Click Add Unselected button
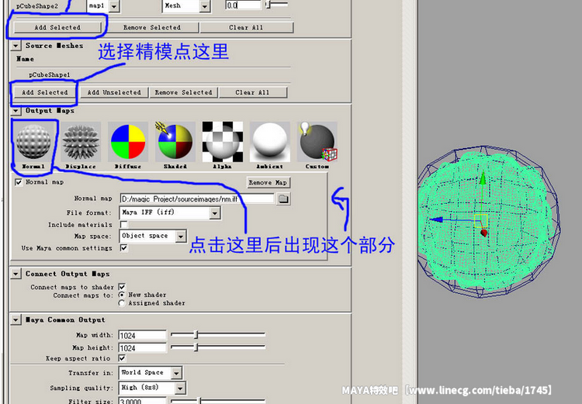Viewport: 582px width, 404px height. [114, 92]
